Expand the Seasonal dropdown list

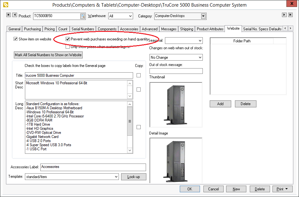click(x=200, y=41)
